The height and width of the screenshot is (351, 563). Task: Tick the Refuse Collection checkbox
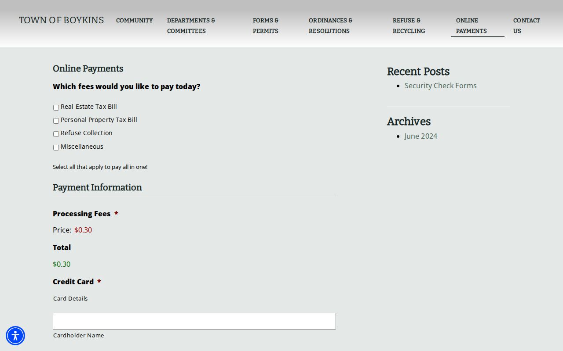(56, 134)
